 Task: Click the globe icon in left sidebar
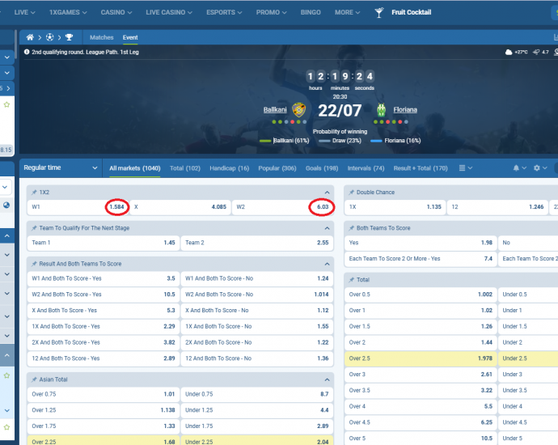[x=6, y=205]
